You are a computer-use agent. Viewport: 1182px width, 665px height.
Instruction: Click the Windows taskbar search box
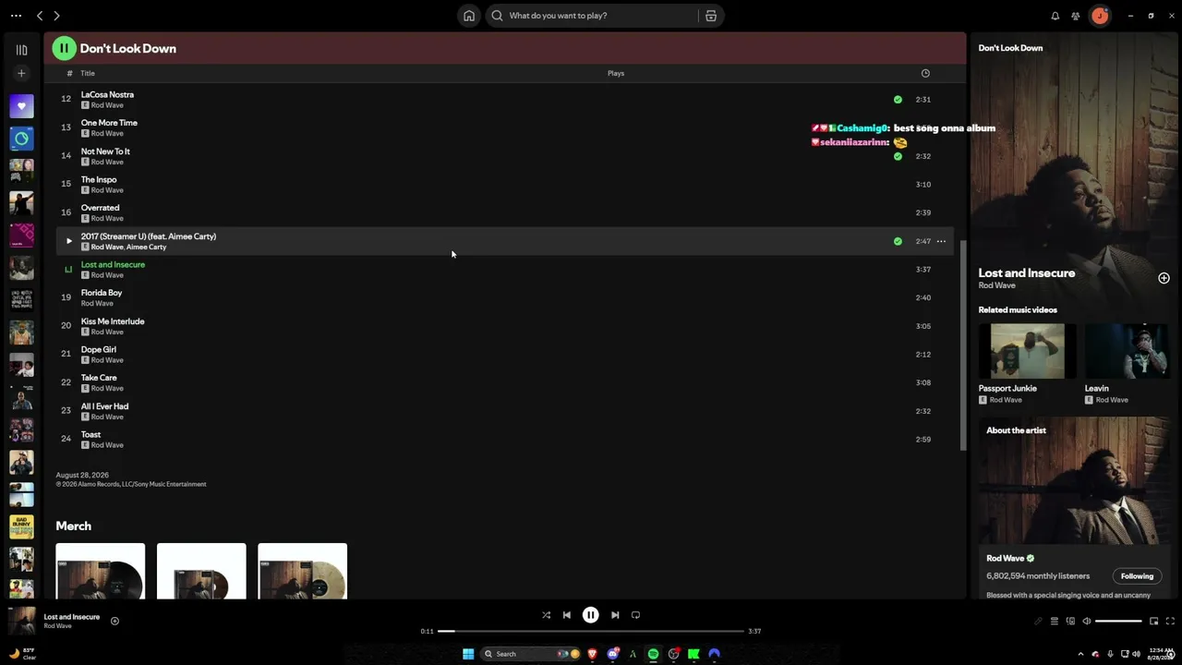pyautogui.click(x=530, y=654)
